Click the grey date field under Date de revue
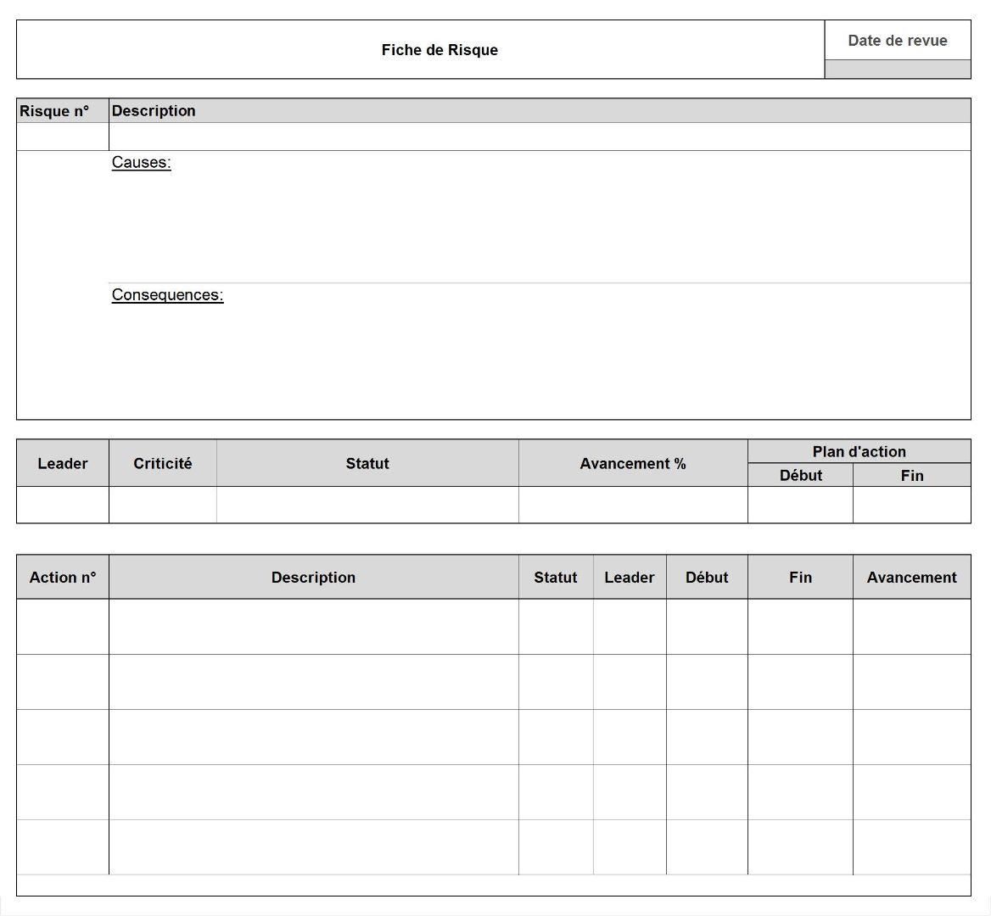Image resolution: width=991 pixels, height=916 pixels. (898, 70)
